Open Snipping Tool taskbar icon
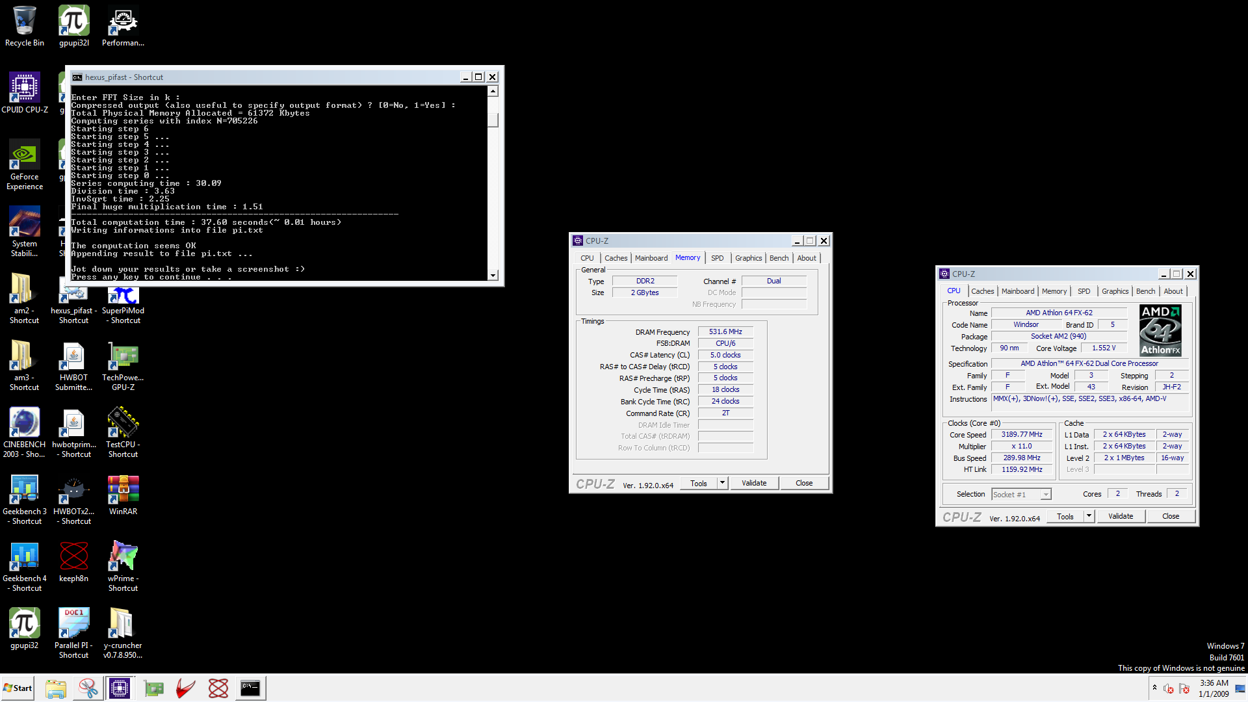 coord(88,688)
